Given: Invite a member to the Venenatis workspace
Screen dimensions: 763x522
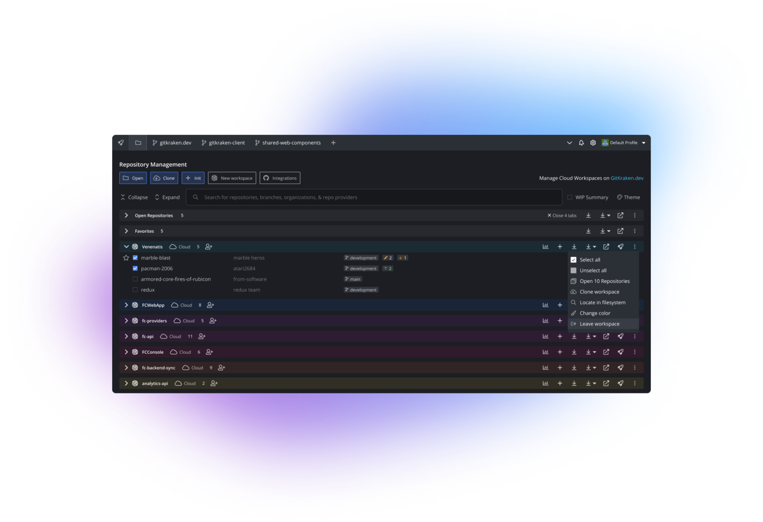Looking at the screenshot, I should pos(209,247).
